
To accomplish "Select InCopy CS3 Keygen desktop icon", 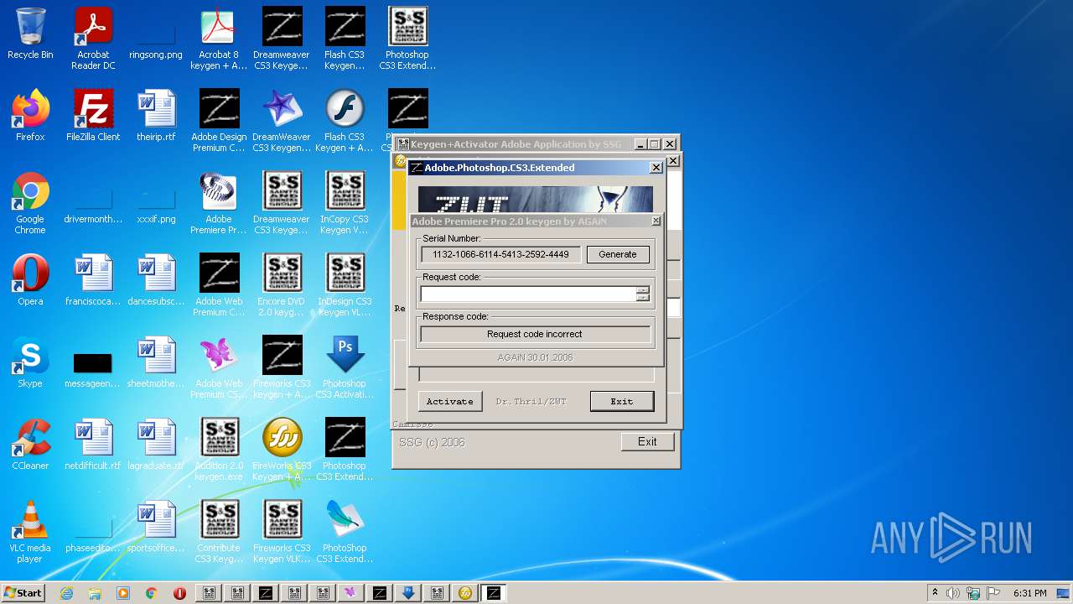I will (x=345, y=203).
